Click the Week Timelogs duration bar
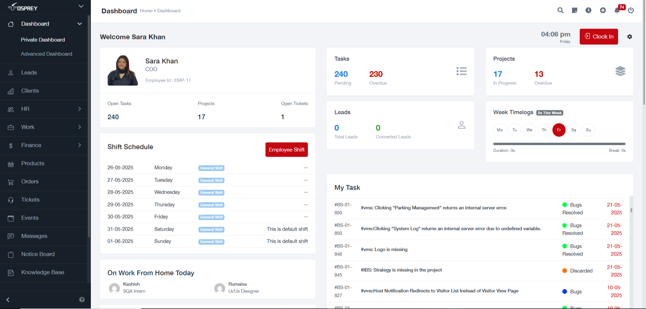This screenshot has width=646, height=309. tap(559, 144)
